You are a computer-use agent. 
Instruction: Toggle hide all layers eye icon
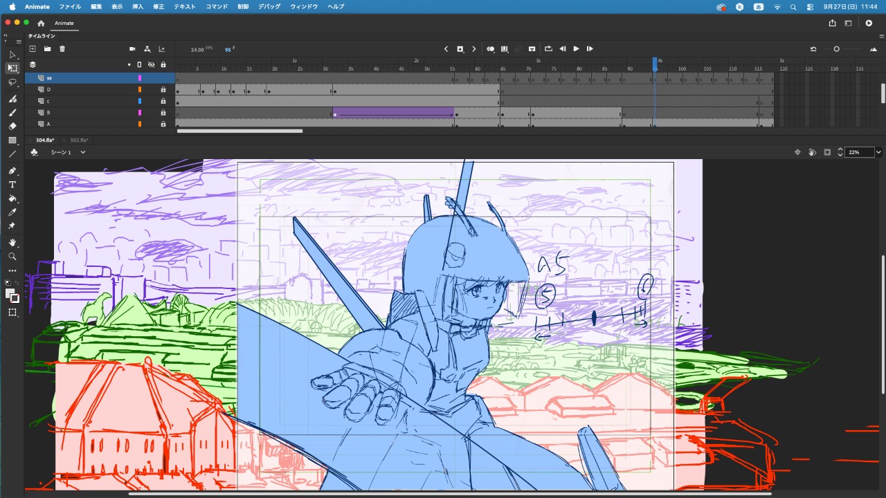click(151, 64)
